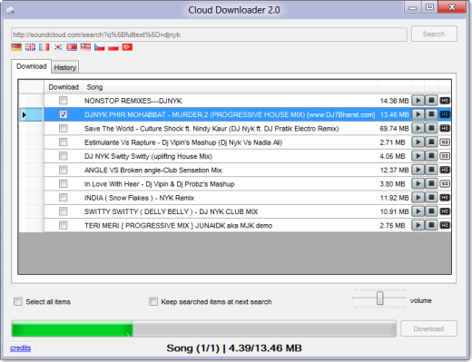Screen dimensions: 472x362
Task: Click SD badge on In Love With Heer row
Action: point(445,183)
